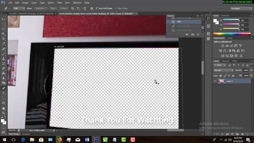Open the pen tool preset picker arrow
The image size is (254, 143).
(10, 8)
